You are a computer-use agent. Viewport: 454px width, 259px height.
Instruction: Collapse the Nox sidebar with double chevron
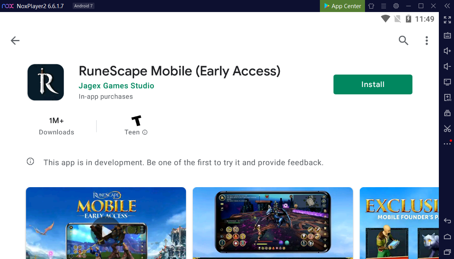coord(447,6)
